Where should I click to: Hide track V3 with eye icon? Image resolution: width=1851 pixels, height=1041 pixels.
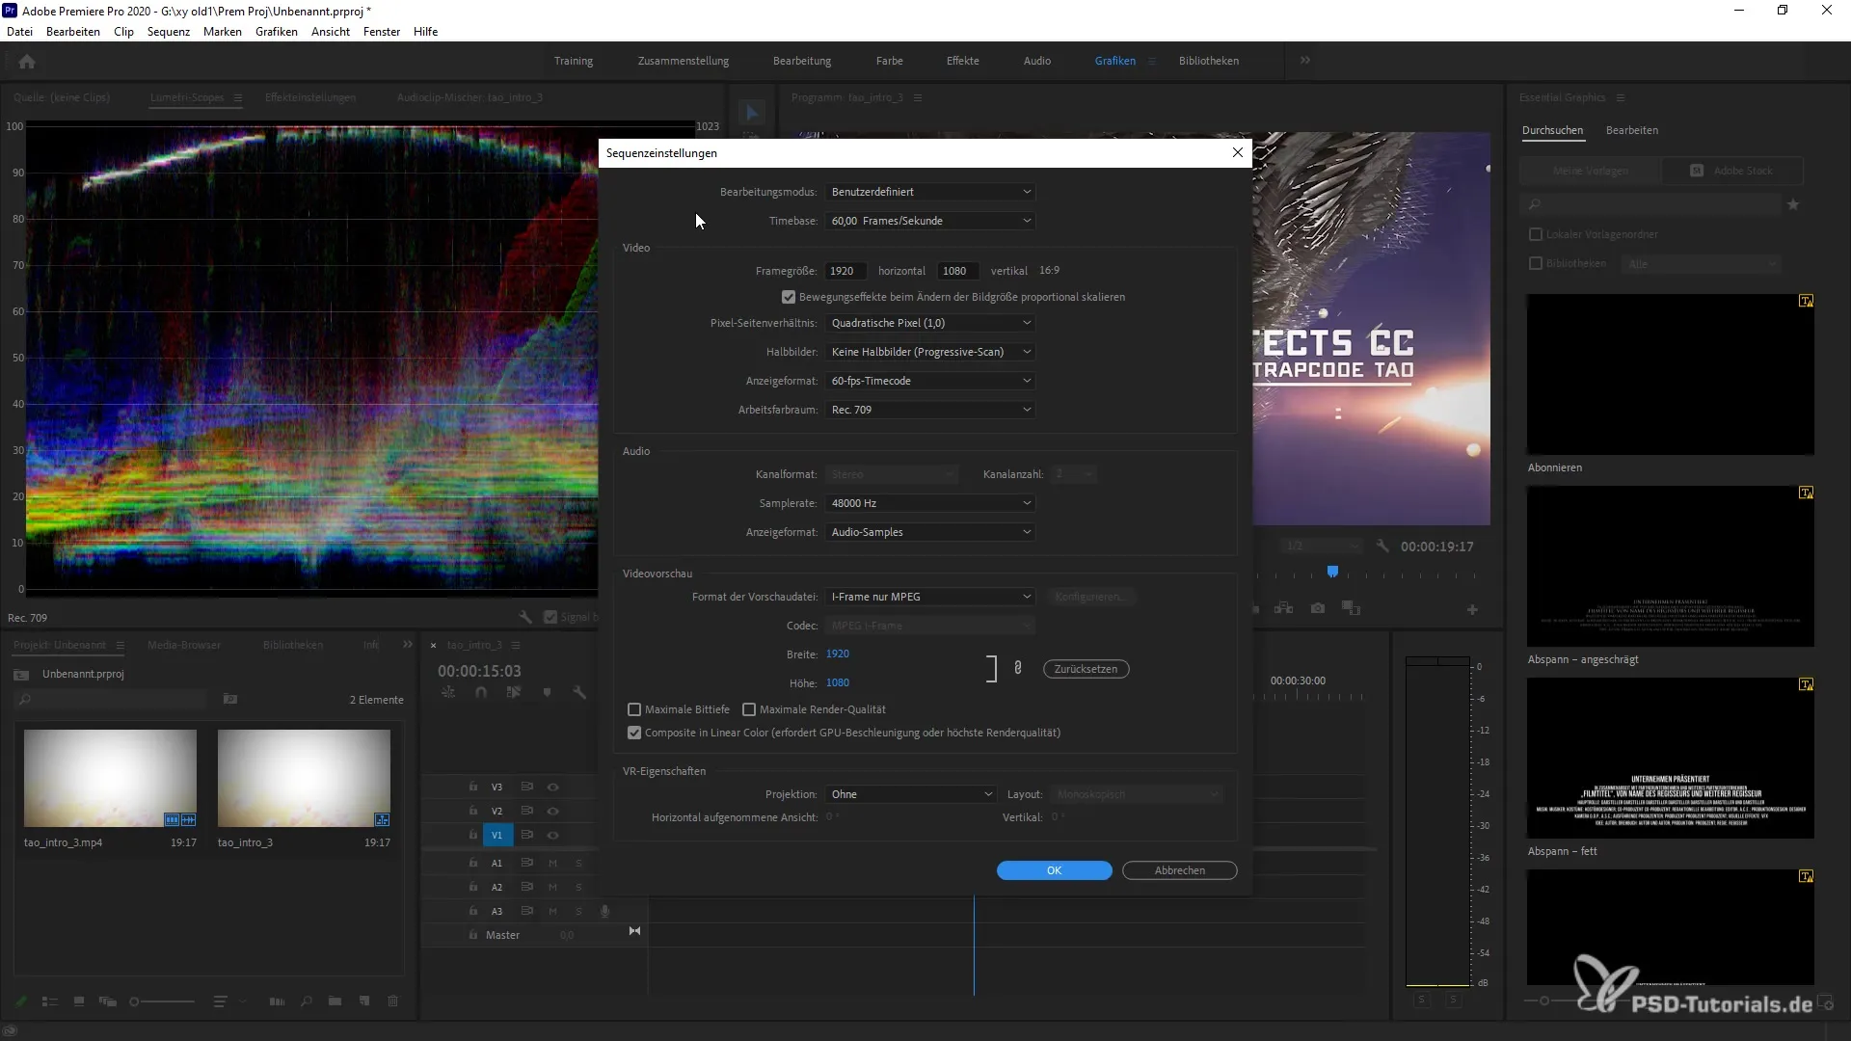(x=553, y=787)
